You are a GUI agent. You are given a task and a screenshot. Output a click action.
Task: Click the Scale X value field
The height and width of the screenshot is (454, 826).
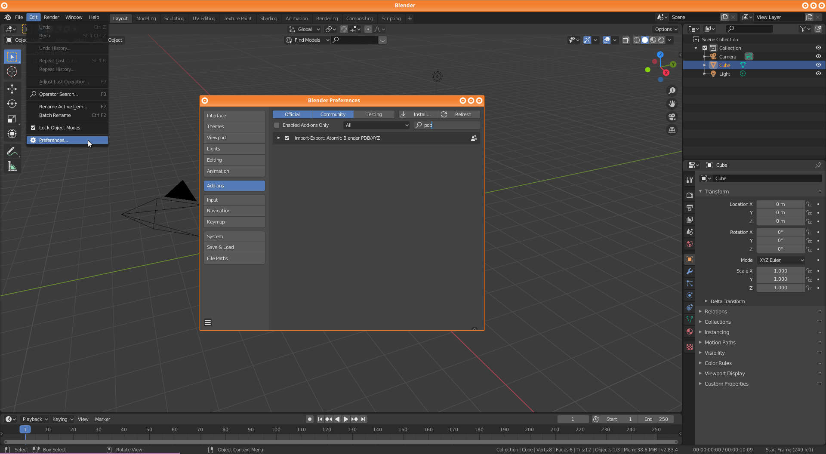[x=780, y=271]
